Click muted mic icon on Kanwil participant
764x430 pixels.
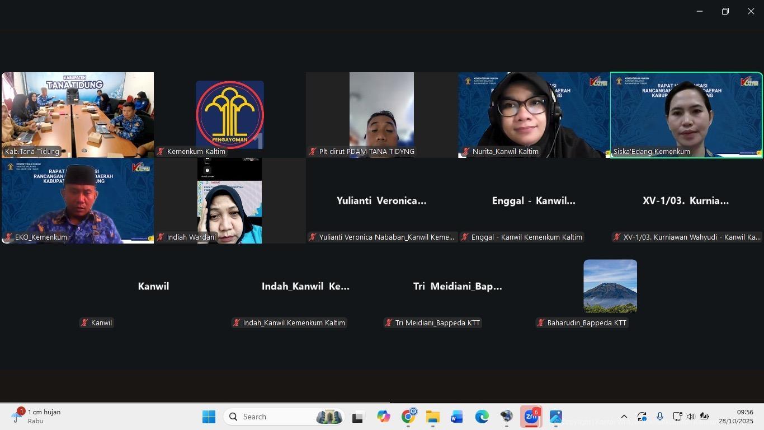(84, 323)
